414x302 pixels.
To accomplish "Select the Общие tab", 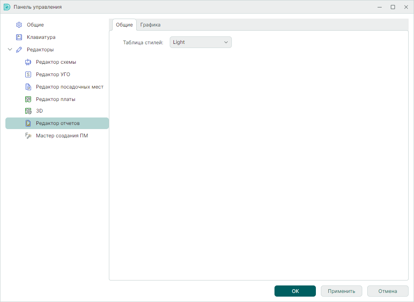I will 124,25.
